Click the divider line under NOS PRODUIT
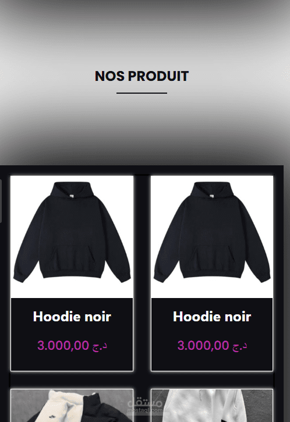 [x=142, y=93]
